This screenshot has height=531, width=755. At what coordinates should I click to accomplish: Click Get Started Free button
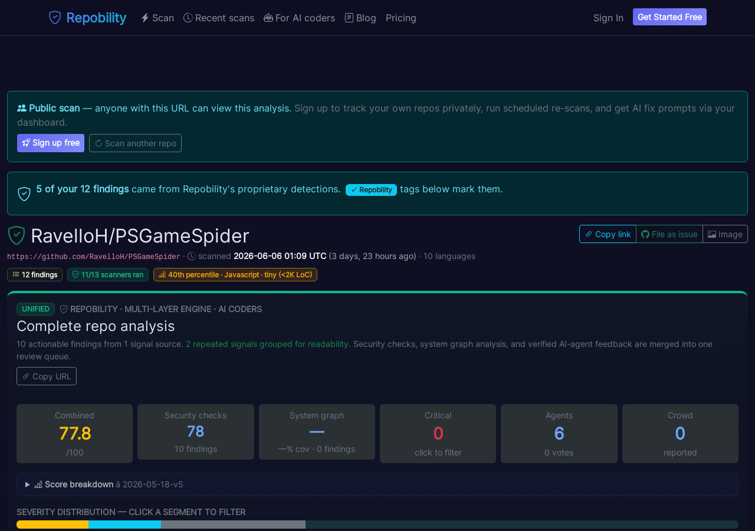tap(669, 17)
